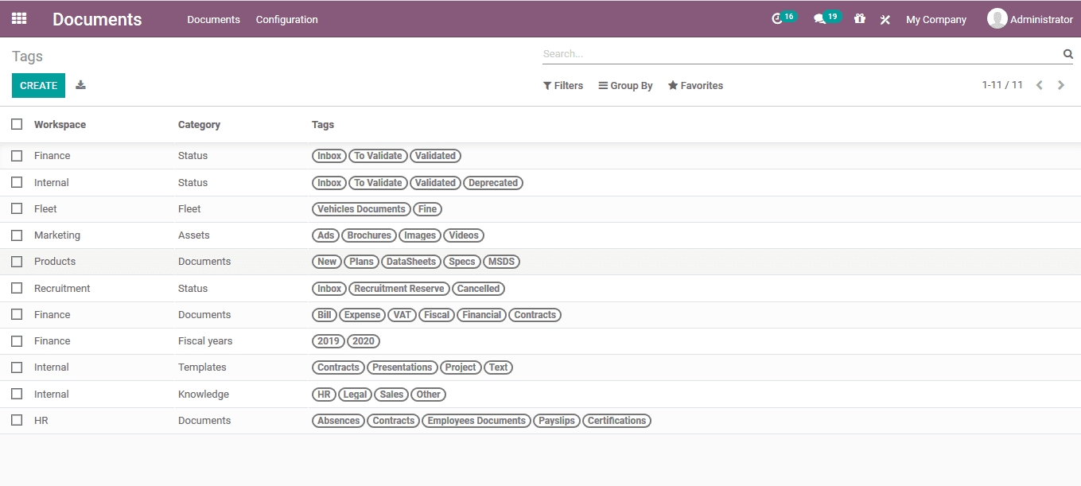Open the Documents menu item

click(x=213, y=20)
